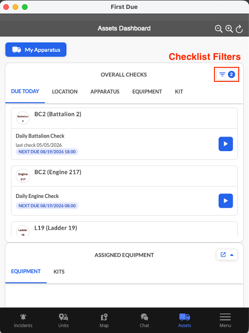This screenshot has height=333, width=249.
Task: Open the KITS tab under Assigned Equipment
Action: pos(59,272)
